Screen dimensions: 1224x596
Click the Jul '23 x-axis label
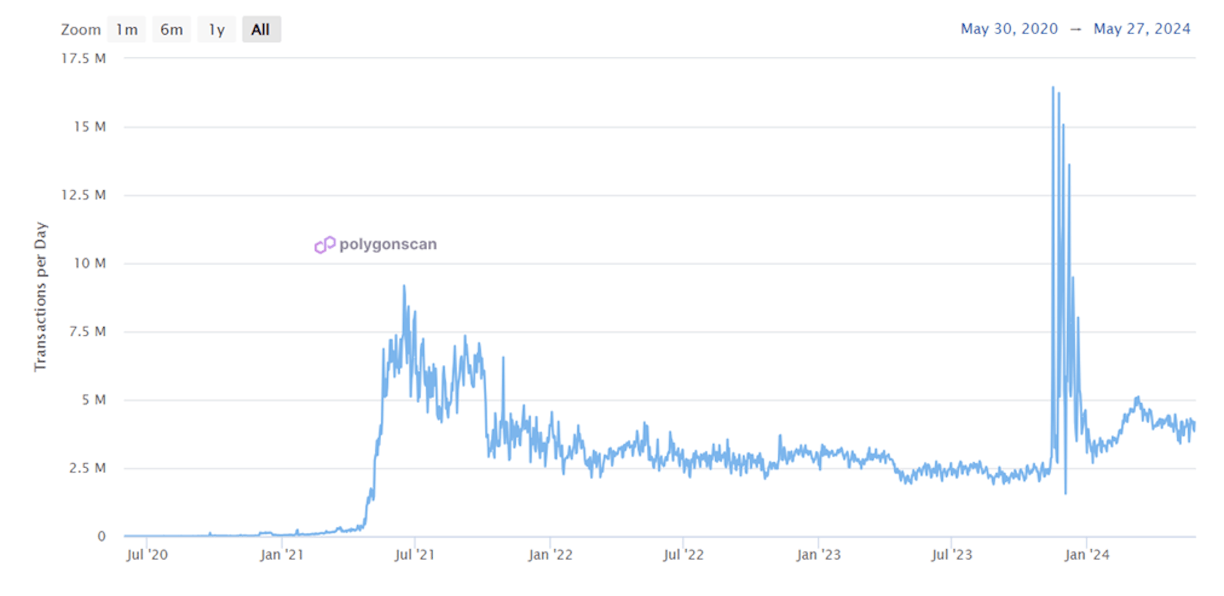point(951,555)
